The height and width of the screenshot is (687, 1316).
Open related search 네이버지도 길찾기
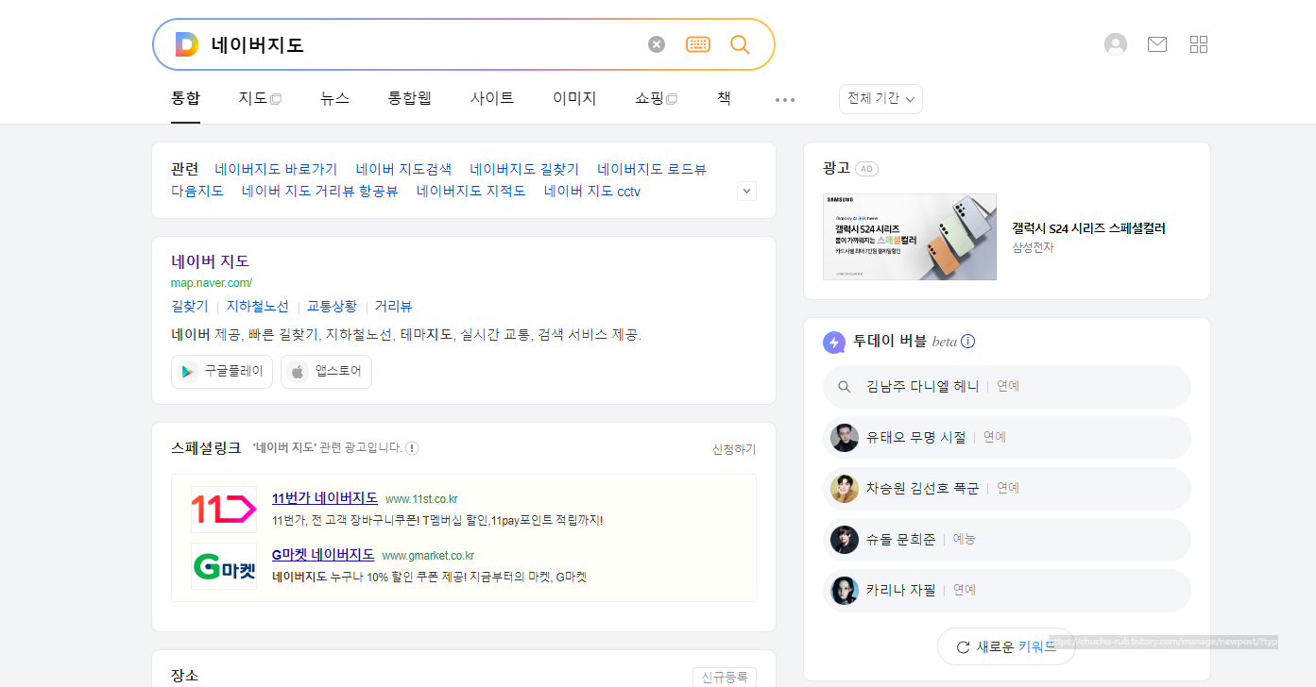tap(524, 170)
